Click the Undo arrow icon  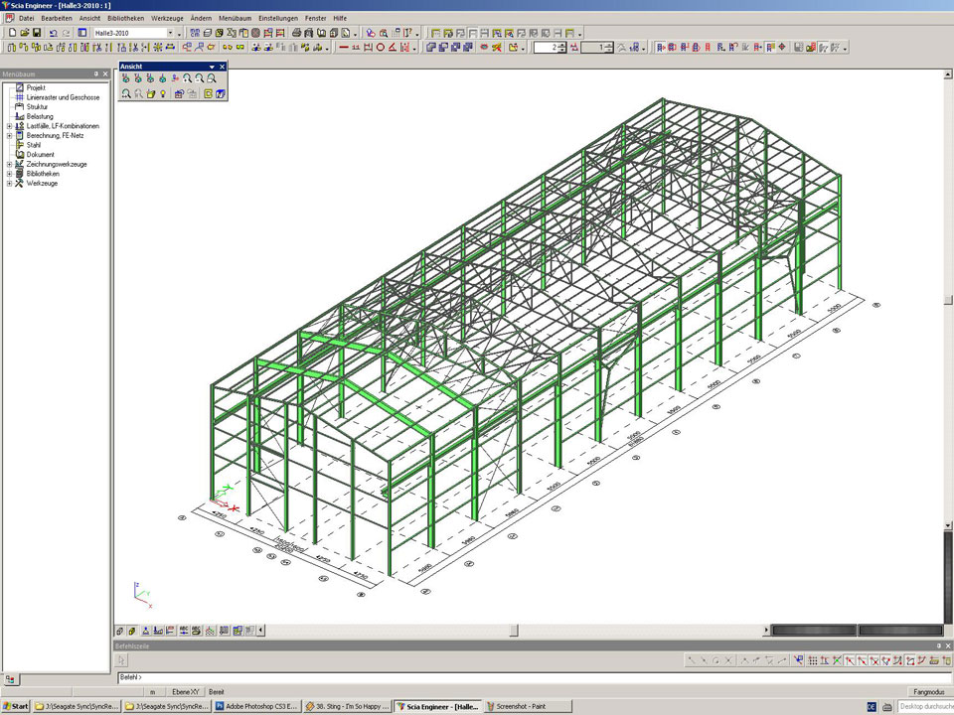click(53, 33)
